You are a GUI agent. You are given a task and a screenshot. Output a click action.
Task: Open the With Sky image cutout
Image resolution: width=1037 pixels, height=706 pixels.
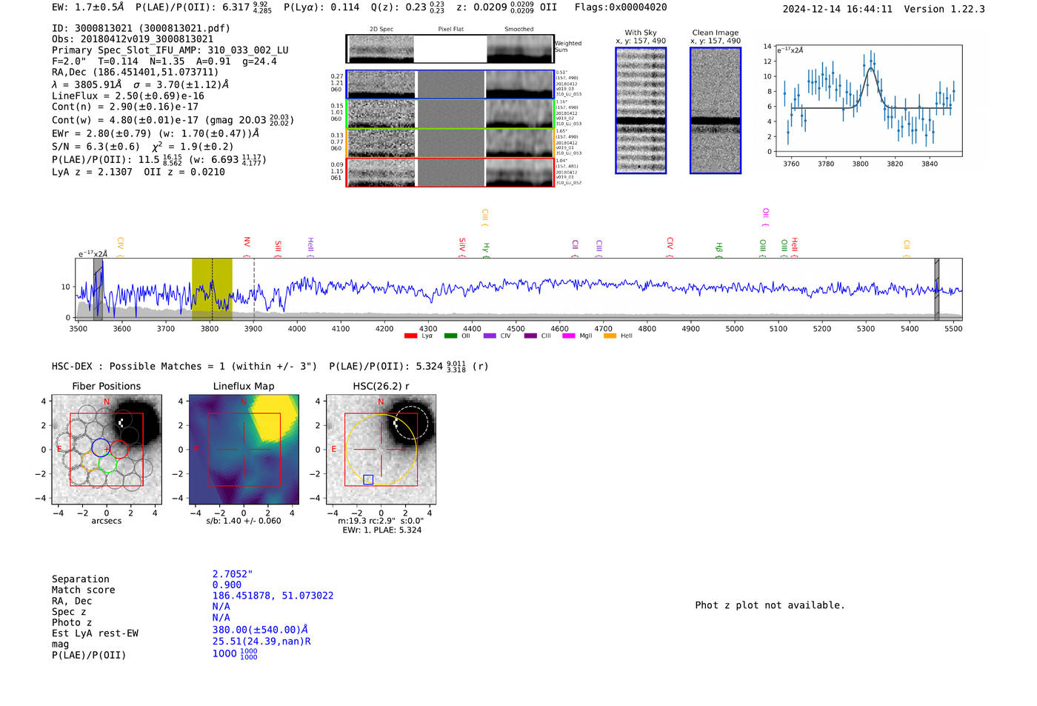point(641,110)
